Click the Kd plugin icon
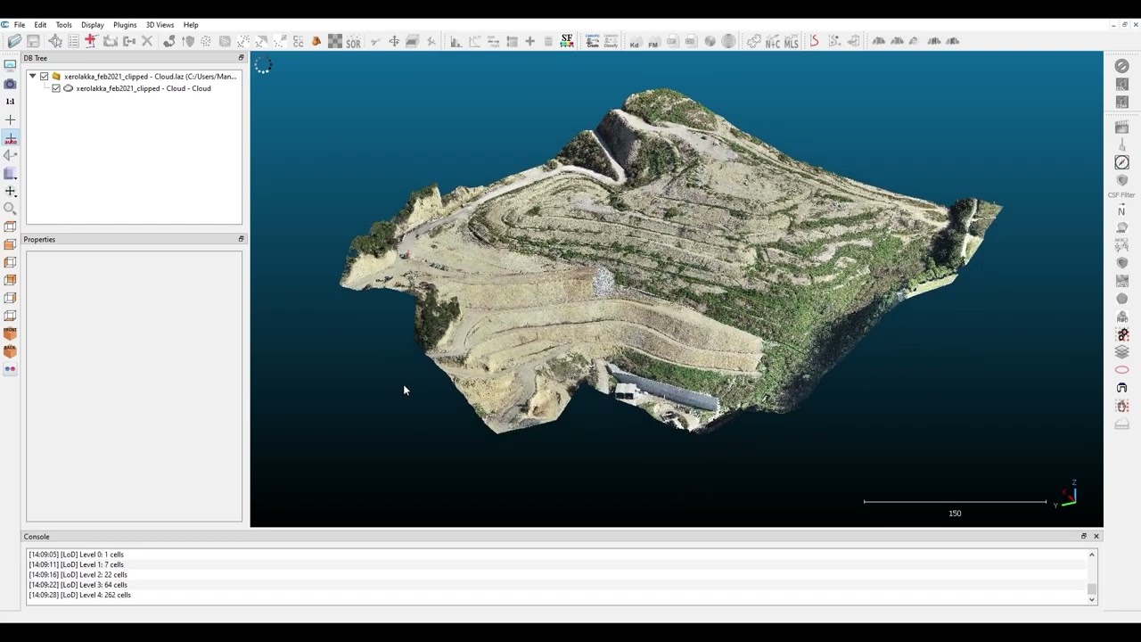This screenshot has height=642, width=1141. click(x=635, y=42)
